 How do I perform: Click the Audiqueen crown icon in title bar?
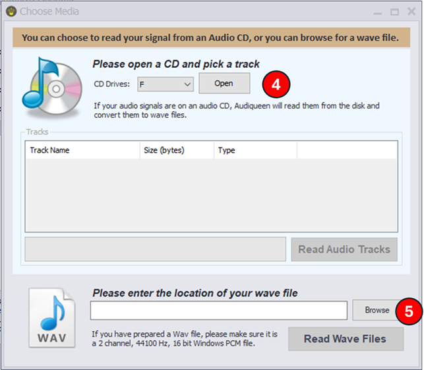(11, 11)
